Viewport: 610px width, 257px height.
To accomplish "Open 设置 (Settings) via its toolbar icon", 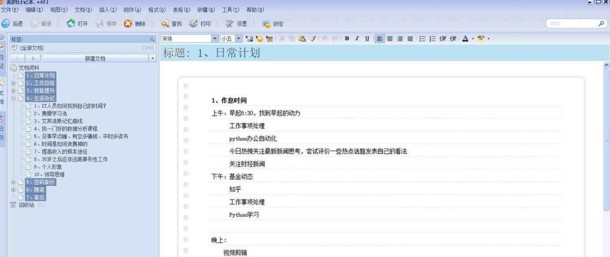I will (237, 24).
